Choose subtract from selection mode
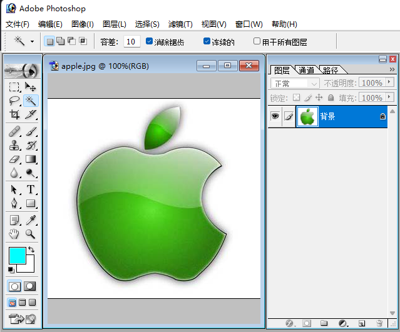400x332 pixels. tap(72, 41)
